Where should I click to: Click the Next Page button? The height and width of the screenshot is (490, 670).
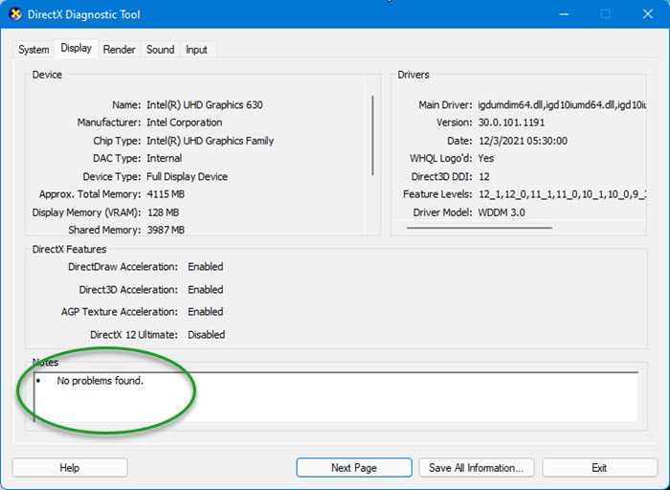tap(354, 468)
